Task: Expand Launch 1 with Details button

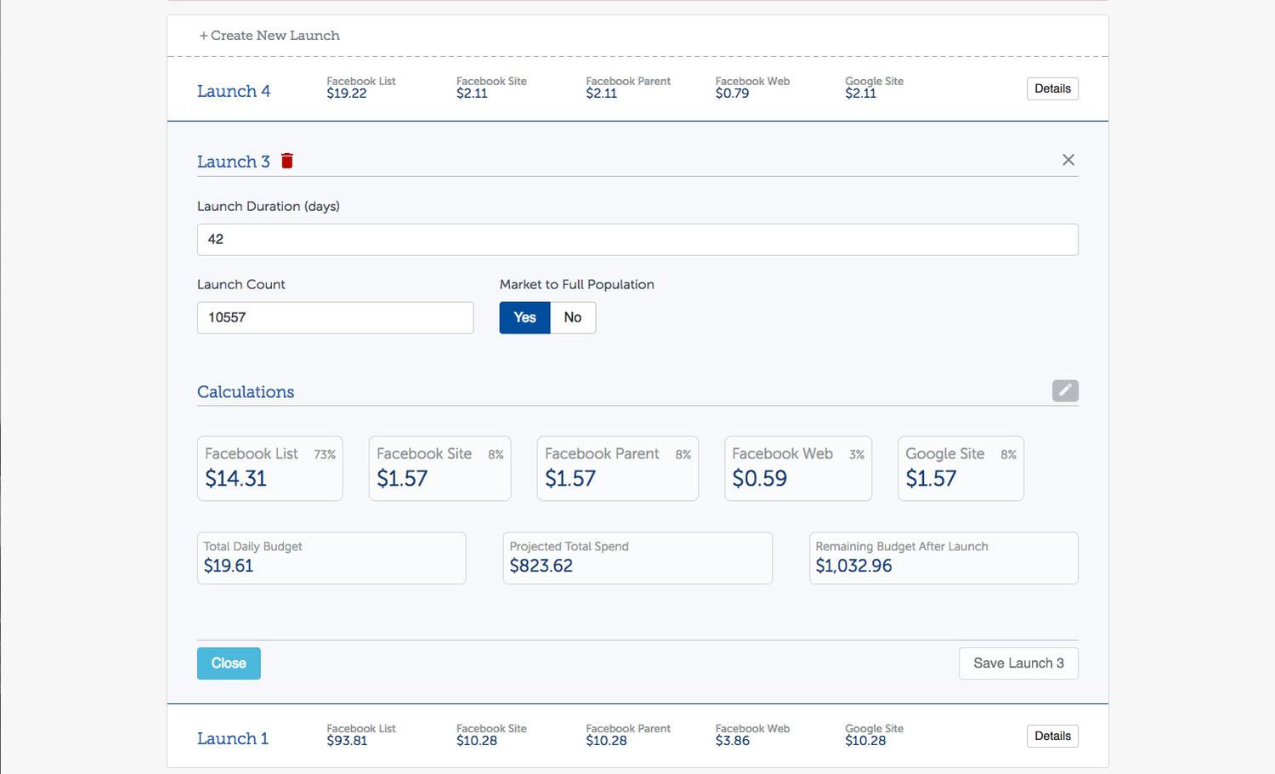Action: (1051, 736)
